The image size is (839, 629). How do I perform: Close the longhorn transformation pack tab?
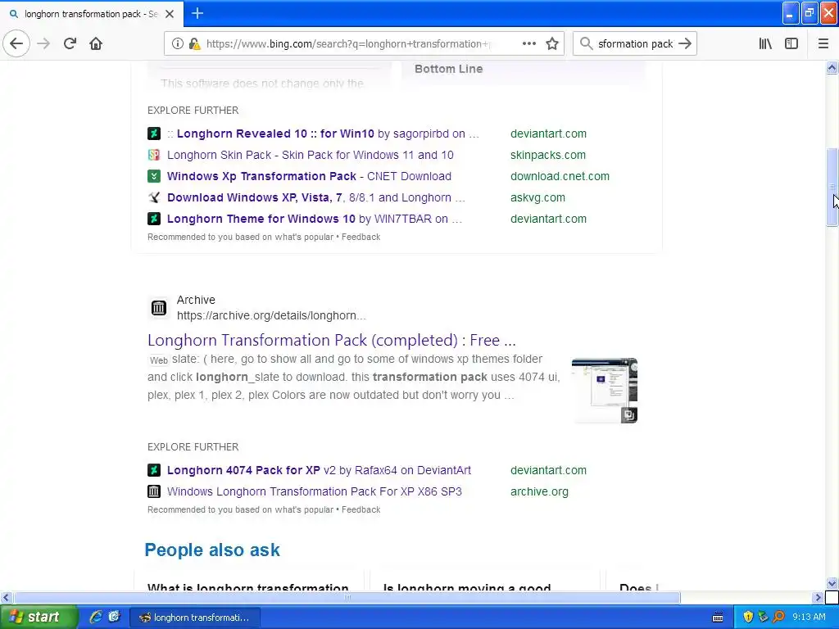click(170, 14)
